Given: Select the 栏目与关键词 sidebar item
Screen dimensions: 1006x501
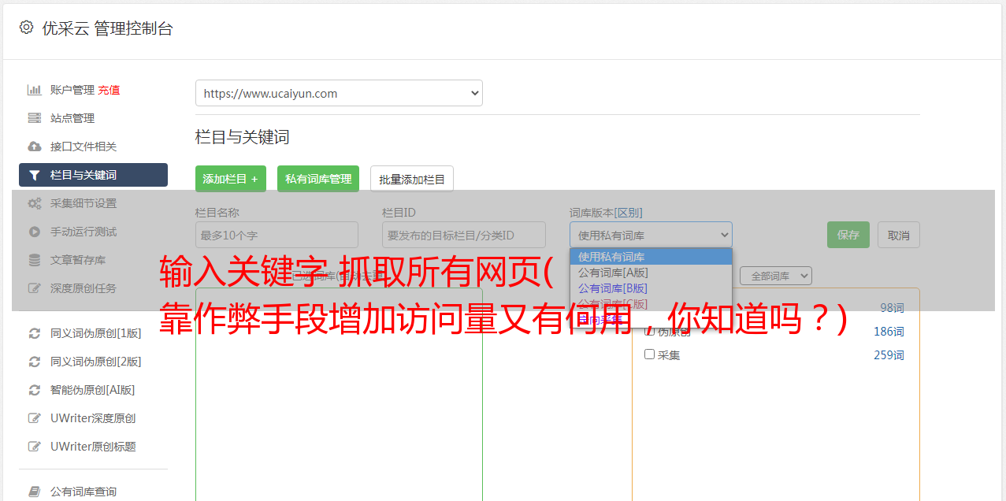Looking at the screenshot, I should click(x=93, y=175).
